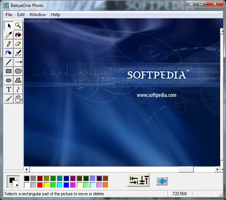
Task: Select the curve tool
Action: [x=18, y=90]
